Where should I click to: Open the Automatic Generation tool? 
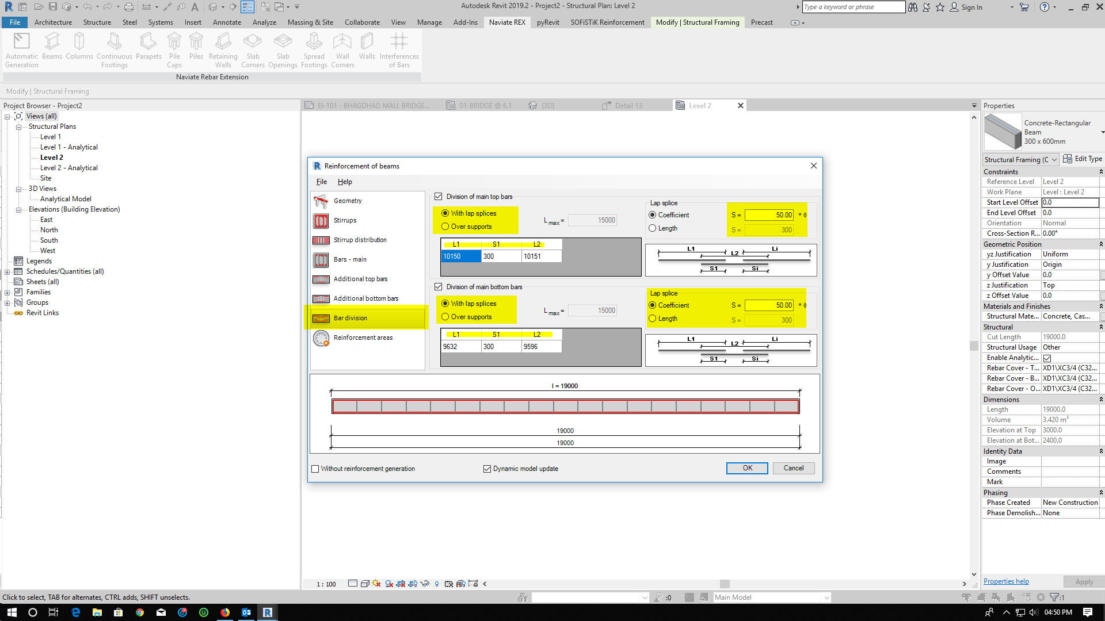click(21, 49)
